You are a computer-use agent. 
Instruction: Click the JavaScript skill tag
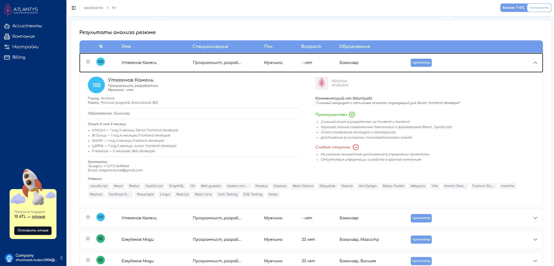99,186
